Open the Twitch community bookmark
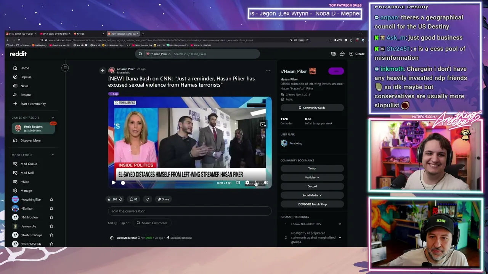488x274 pixels. point(312,169)
